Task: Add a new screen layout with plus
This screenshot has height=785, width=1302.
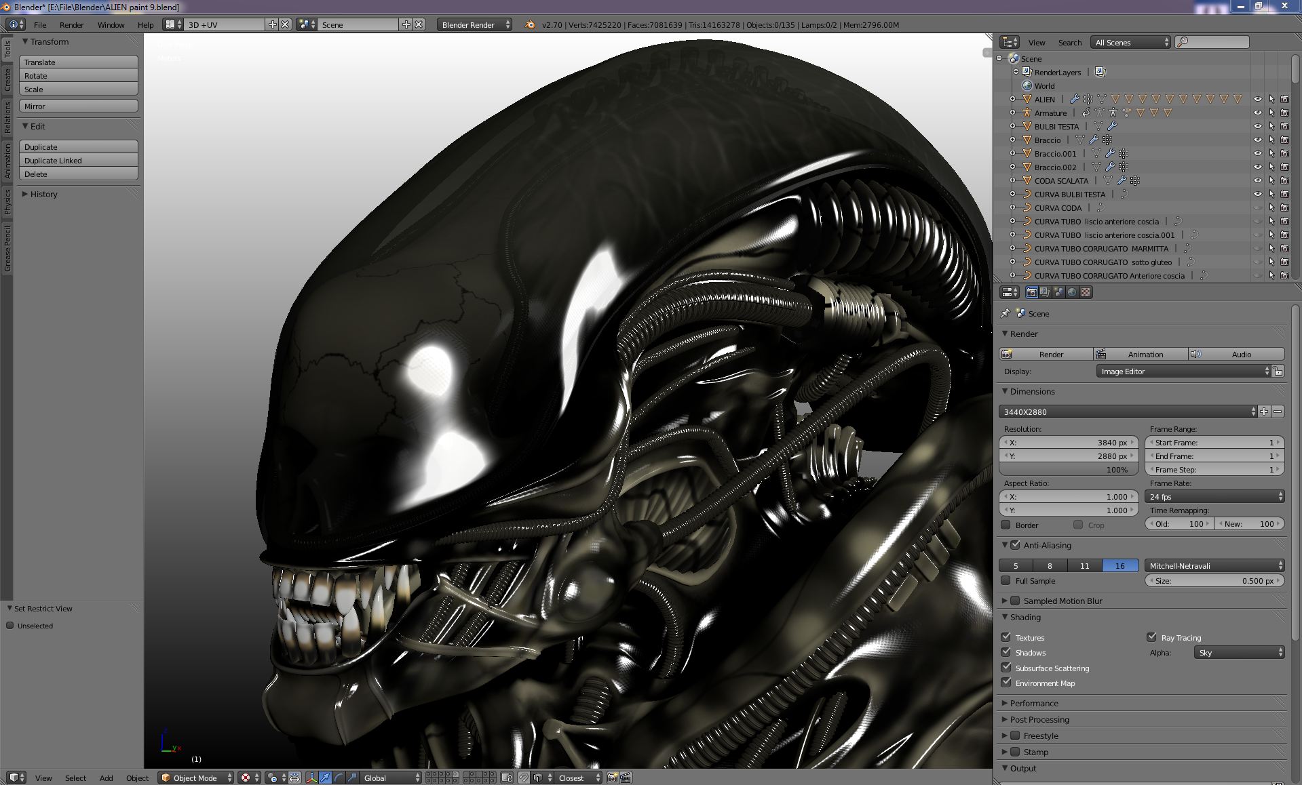Action: tap(273, 24)
